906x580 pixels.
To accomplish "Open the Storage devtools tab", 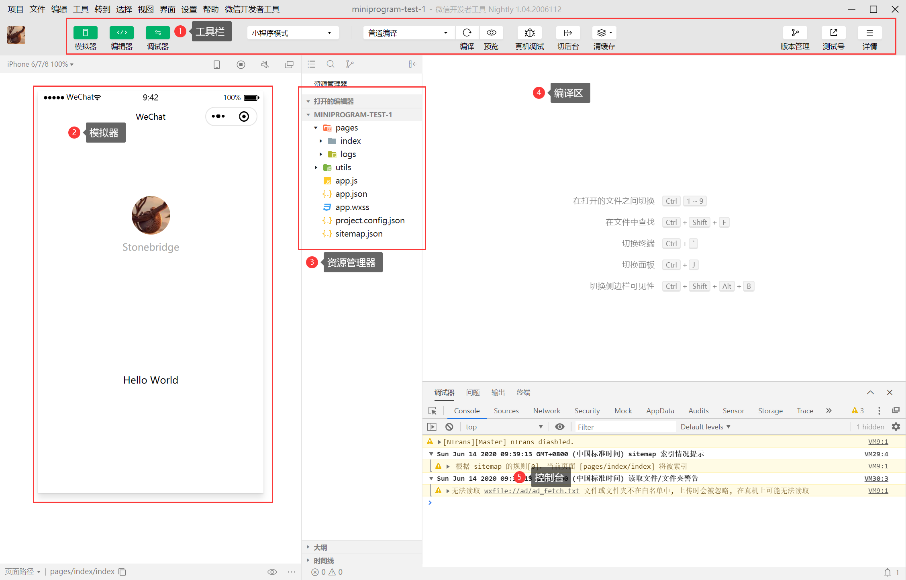I will (770, 410).
